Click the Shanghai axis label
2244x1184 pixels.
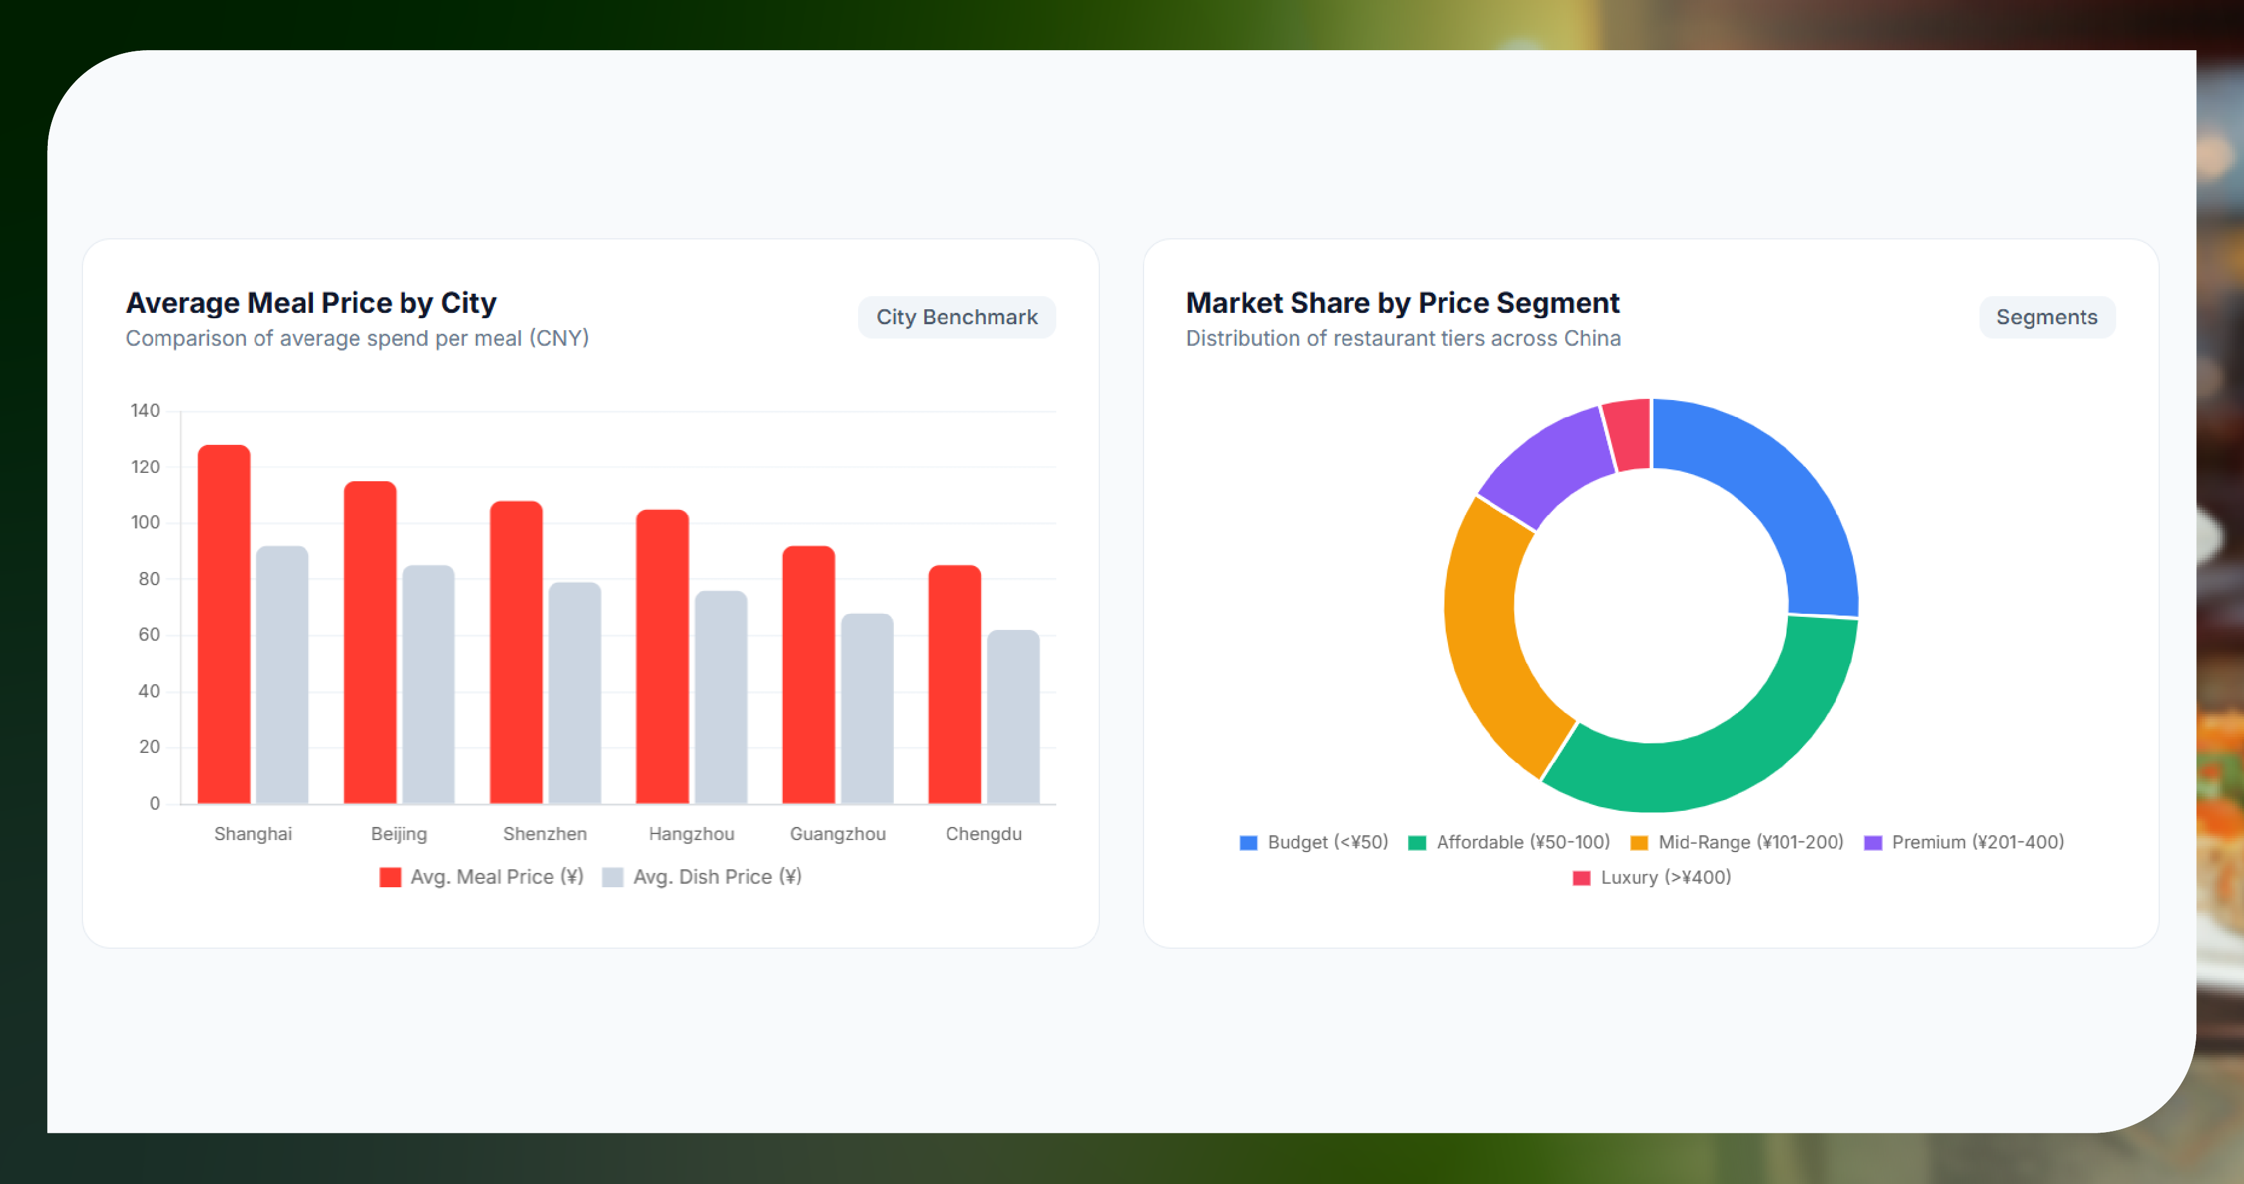[x=253, y=834]
